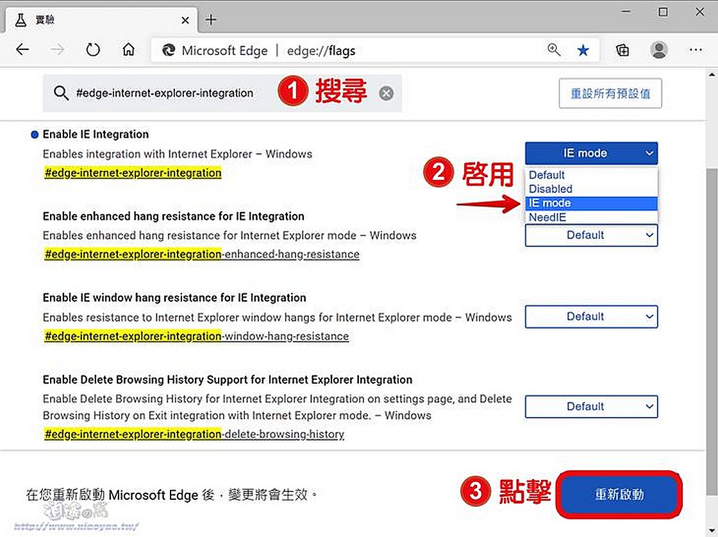
Task: Open the profile avatar icon
Action: click(660, 49)
